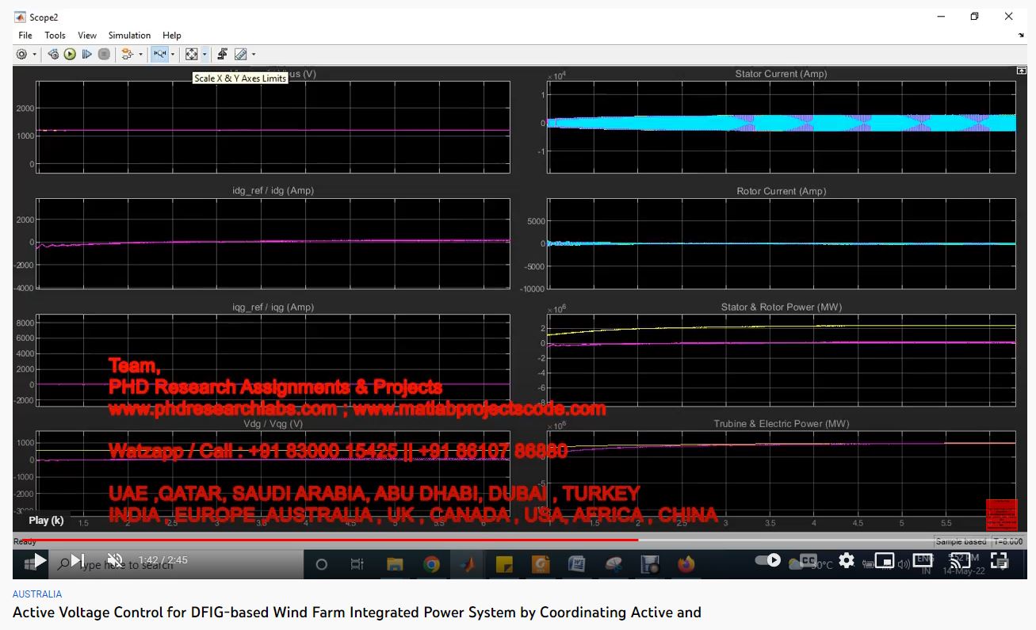Expand the axes scaling dropdown arrow
Image resolution: width=1036 pixels, height=630 pixels.
click(x=205, y=55)
